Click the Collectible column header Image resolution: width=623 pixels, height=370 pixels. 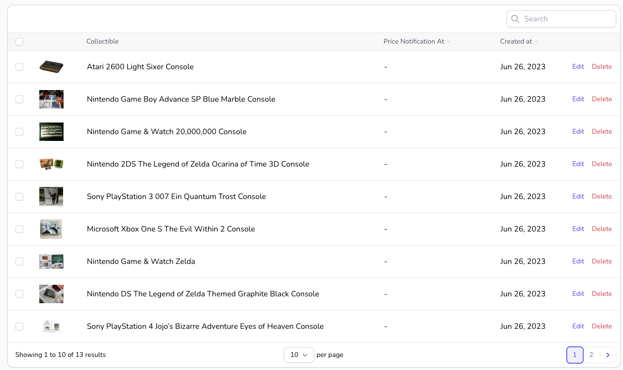[102, 42]
